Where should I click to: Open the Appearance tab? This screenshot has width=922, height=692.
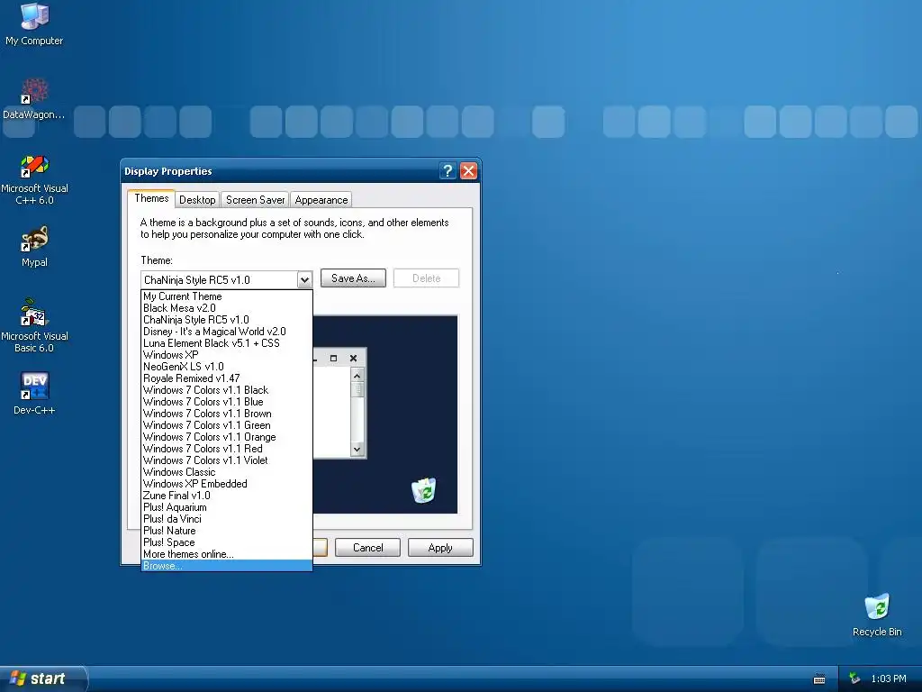(x=321, y=200)
